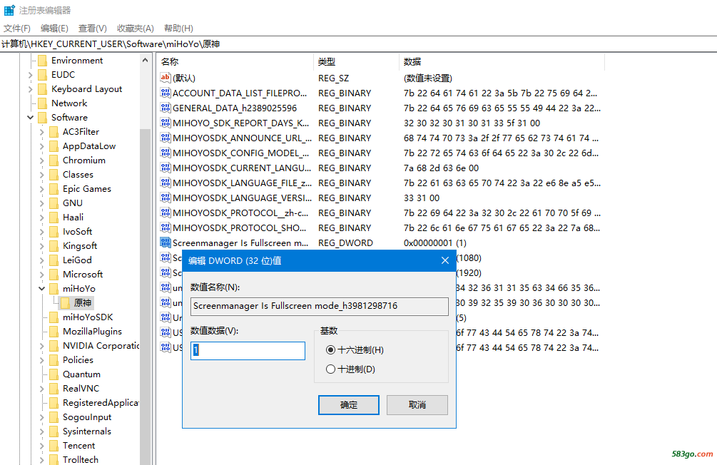Collapse the Software tree node
This screenshot has height=465, width=717.
point(31,118)
